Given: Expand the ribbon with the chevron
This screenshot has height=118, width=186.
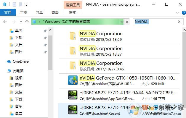Looking at the screenshot, I should pos(177,13).
